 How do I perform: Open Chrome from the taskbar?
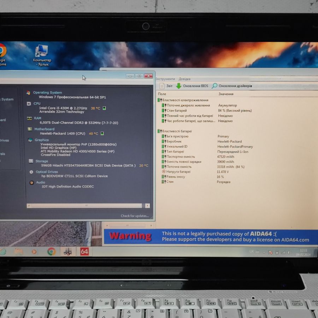pyautogui.click(x=52, y=252)
